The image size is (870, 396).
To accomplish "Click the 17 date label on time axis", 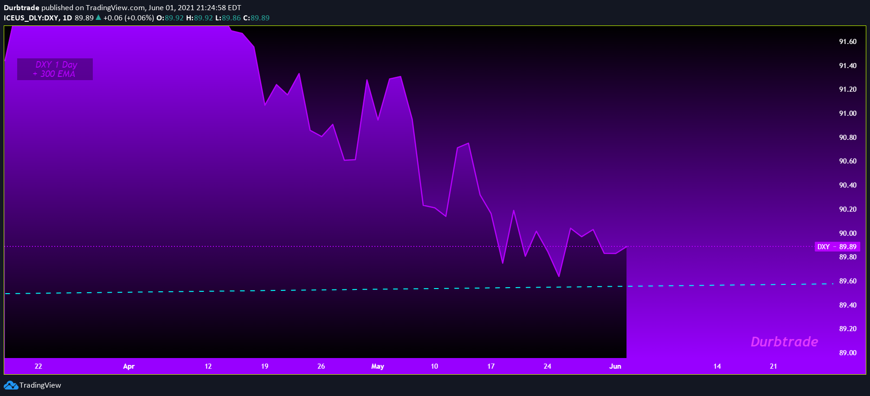I will pyautogui.click(x=491, y=366).
